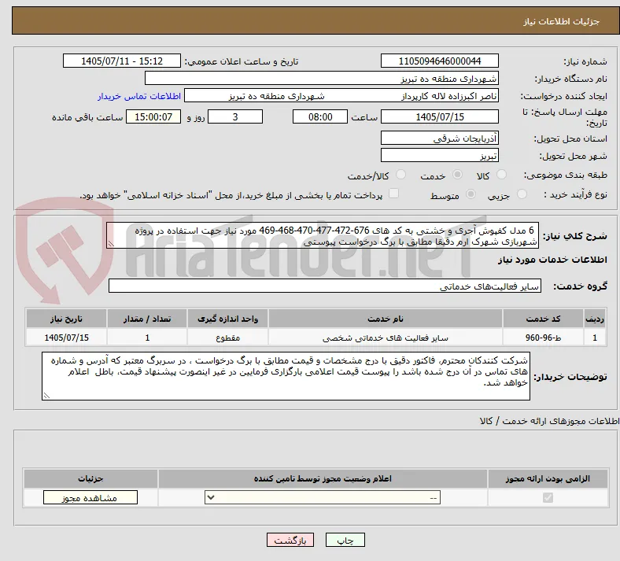
Task: Select the جزیی purchase type radio
Action: point(522,194)
